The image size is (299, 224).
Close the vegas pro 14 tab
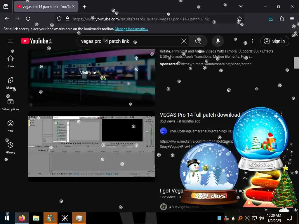coord(73,6)
